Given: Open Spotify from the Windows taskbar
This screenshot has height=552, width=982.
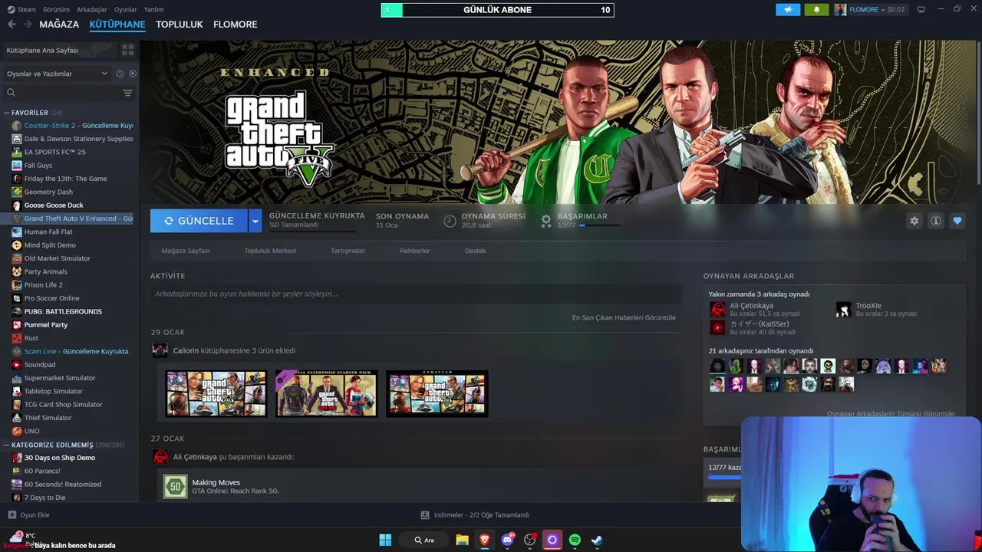Looking at the screenshot, I should click(x=575, y=540).
